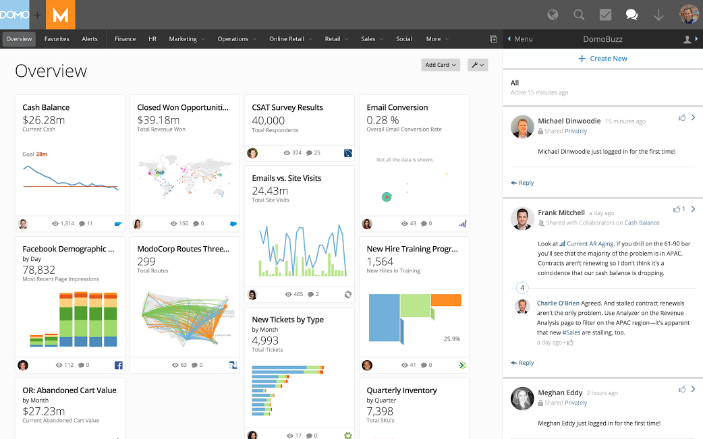Click Closed Won Salesforce cloud icon
703x439 pixels.
[x=233, y=223]
